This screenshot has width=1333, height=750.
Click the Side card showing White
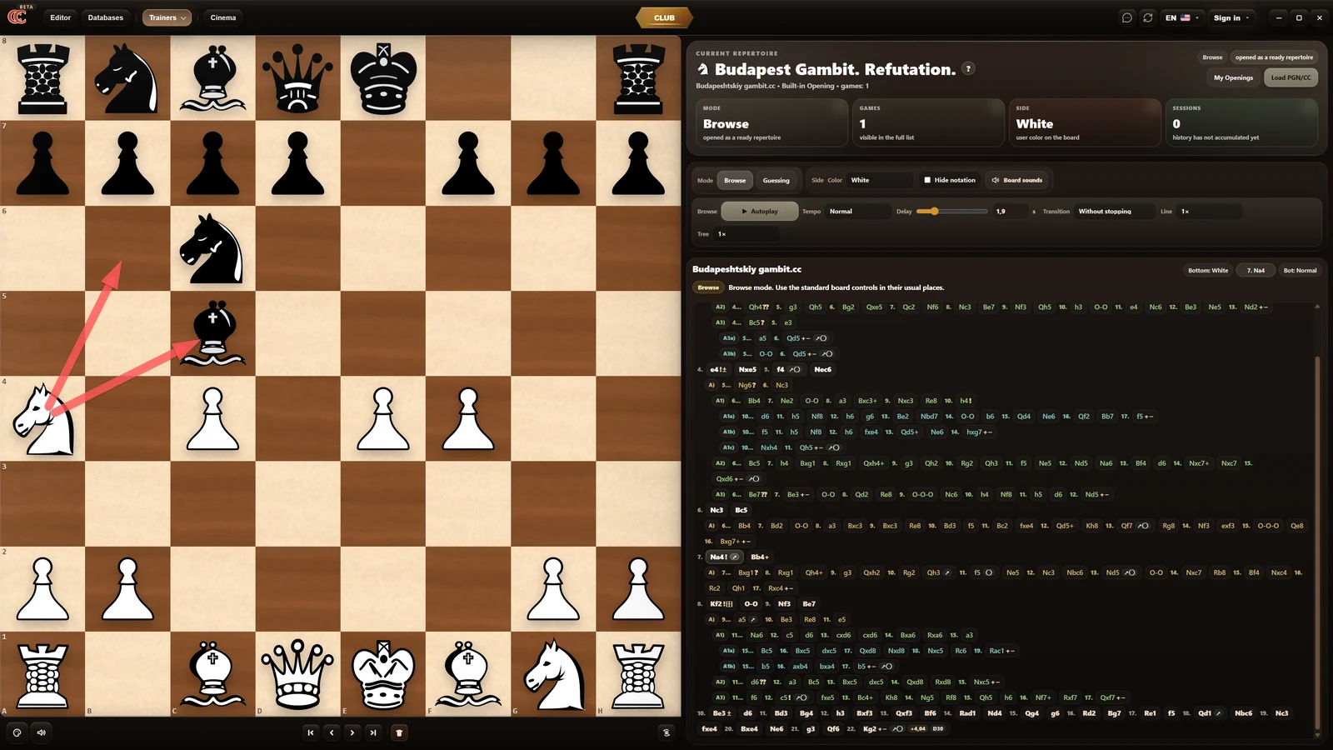click(1085, 122)
